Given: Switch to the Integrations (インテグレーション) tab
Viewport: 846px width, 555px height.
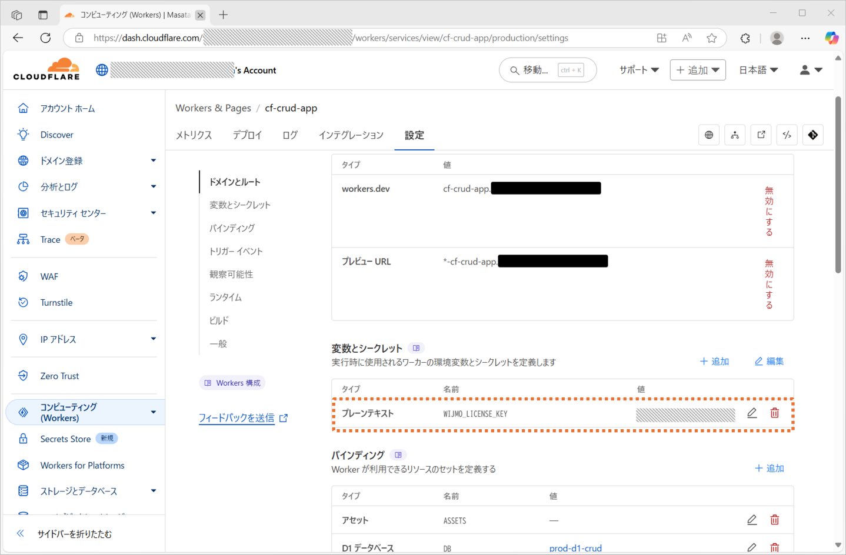Looking at the screenshot, I should click(351, 135).
